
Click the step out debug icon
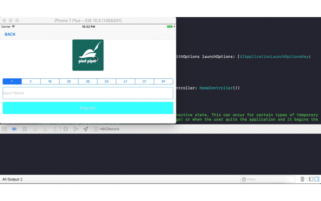56,129
